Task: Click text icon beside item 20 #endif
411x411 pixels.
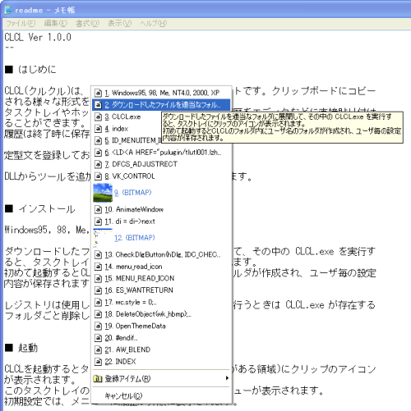Action: pyautogui.click(x=98, y=338)
